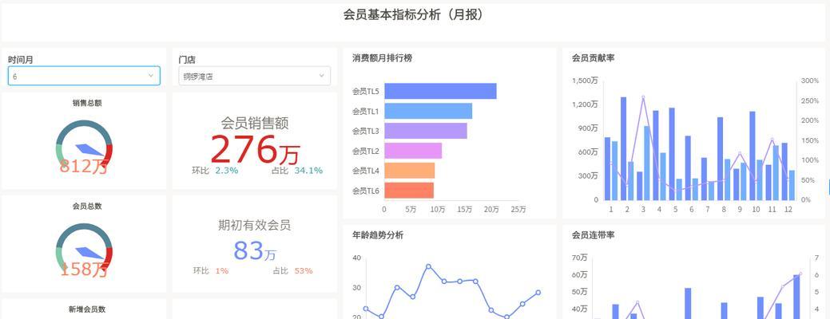Image resolution: width=830 pixels, height=319 pixels.
Task: Click the 158万 gauge value
Action: 84,270
